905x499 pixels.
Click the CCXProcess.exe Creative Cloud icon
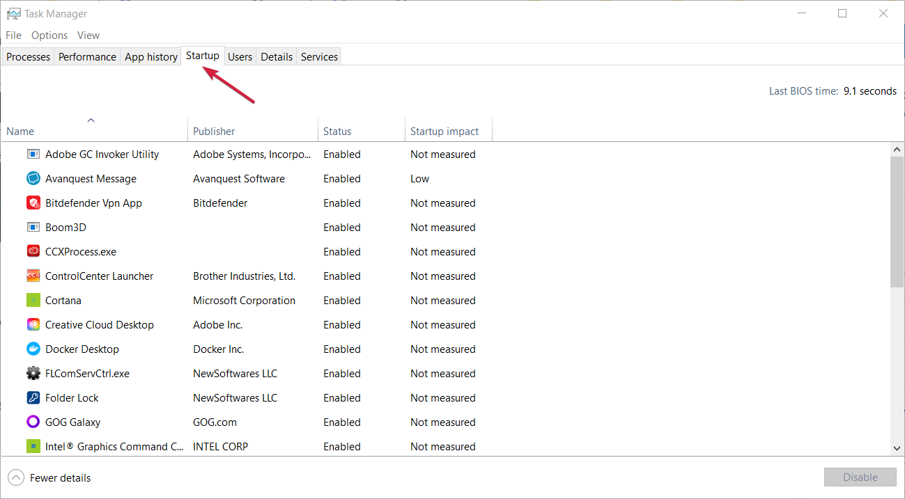[x=33, y=251]
